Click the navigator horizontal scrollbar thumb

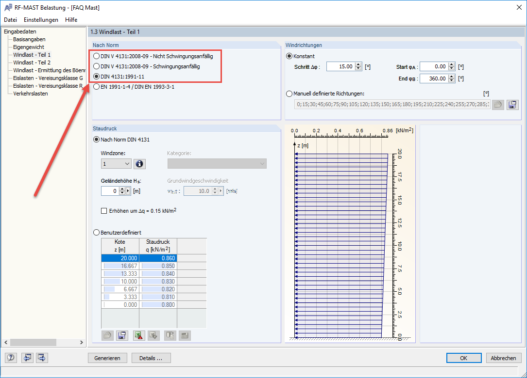point(33,342)
